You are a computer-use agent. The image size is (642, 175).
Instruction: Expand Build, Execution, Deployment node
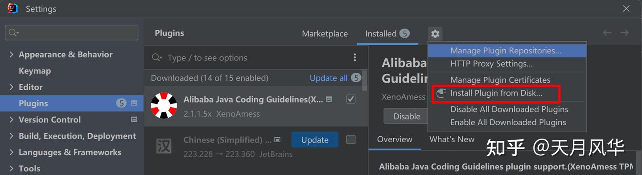[12, 136]
